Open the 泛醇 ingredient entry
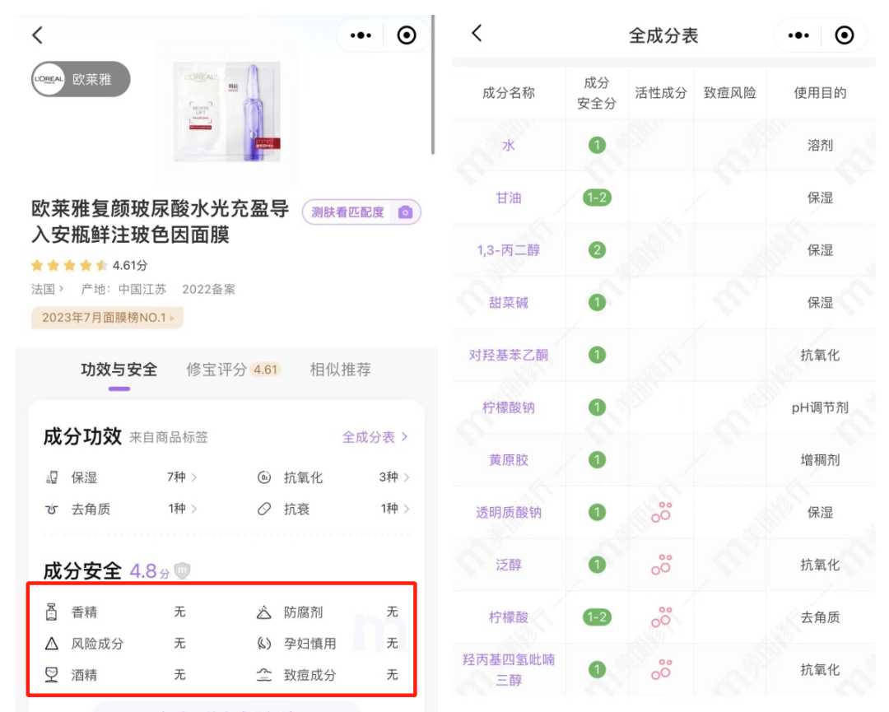 tap(509, 565)
